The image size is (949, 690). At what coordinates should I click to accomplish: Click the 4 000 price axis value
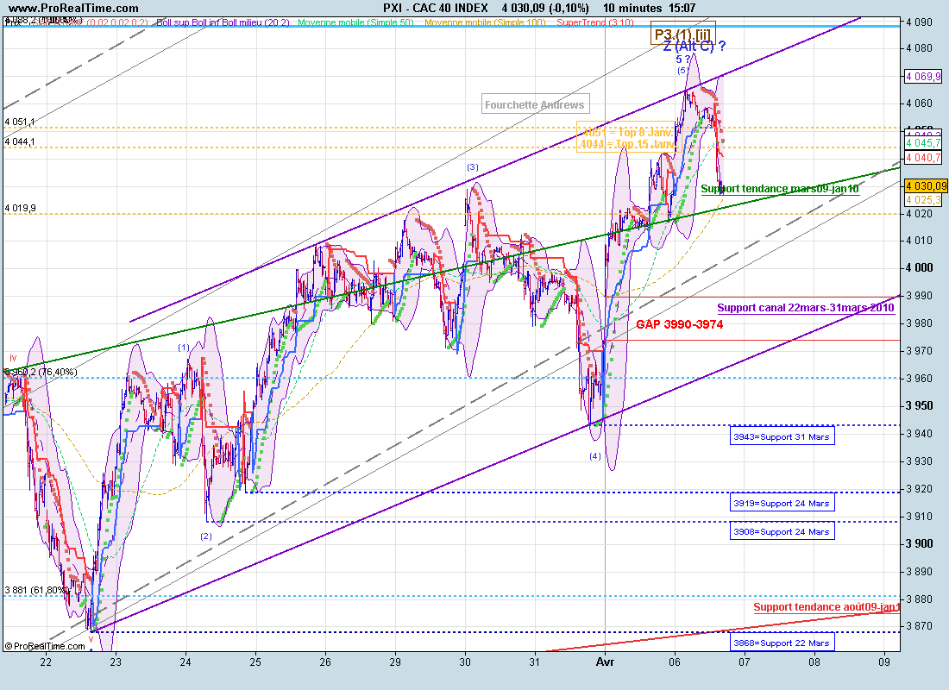coord(920,267)
